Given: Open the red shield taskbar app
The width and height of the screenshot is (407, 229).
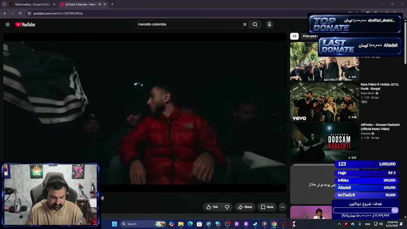Looking at the screenshot, I should [283, 224].
